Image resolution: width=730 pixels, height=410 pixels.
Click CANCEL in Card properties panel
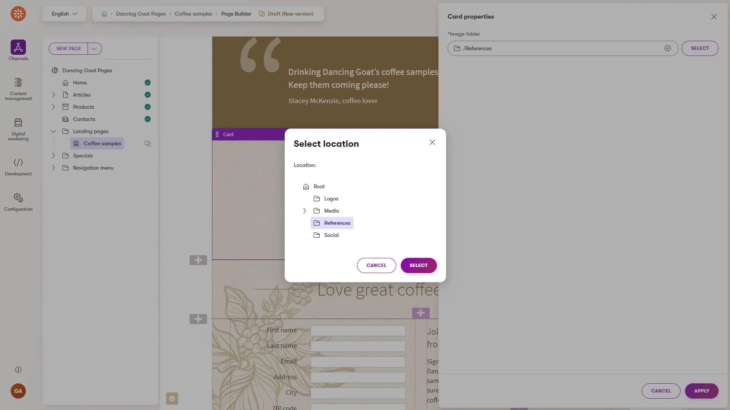tap(661, 391)
